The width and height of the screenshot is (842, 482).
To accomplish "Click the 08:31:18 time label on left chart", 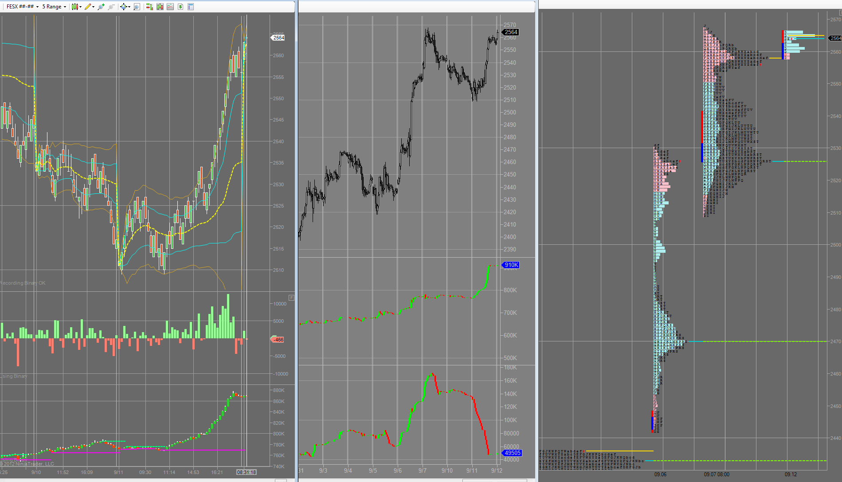I will 247,472.
